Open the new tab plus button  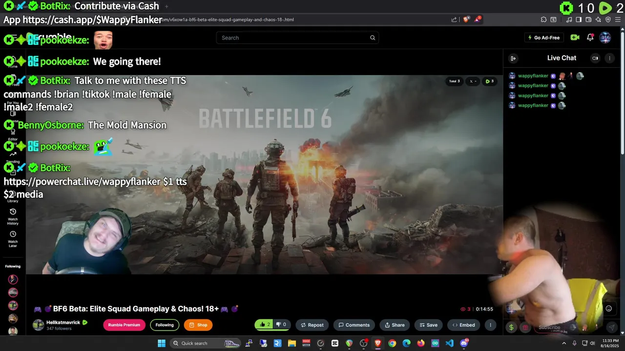(167, 6)
